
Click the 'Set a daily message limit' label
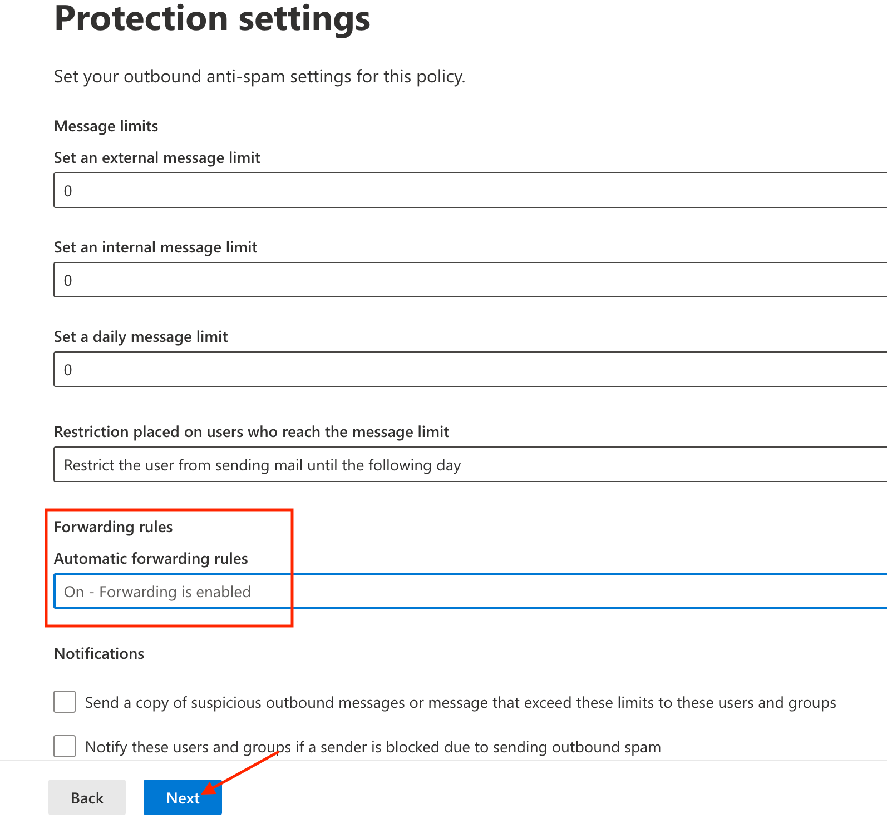click(x=141, y=337)
